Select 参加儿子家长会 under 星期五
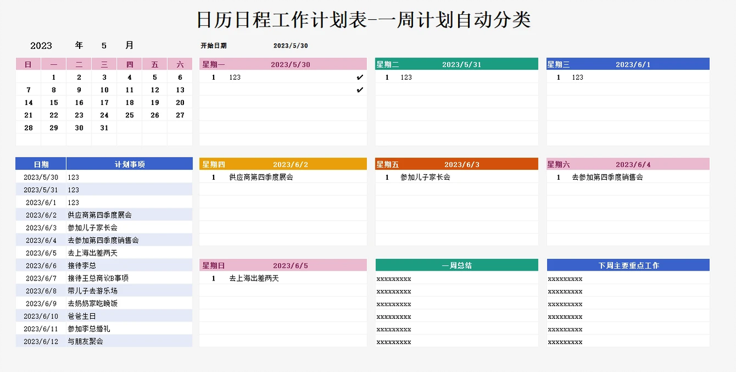This screenshot has width=736, height=372. click(425, 177)
